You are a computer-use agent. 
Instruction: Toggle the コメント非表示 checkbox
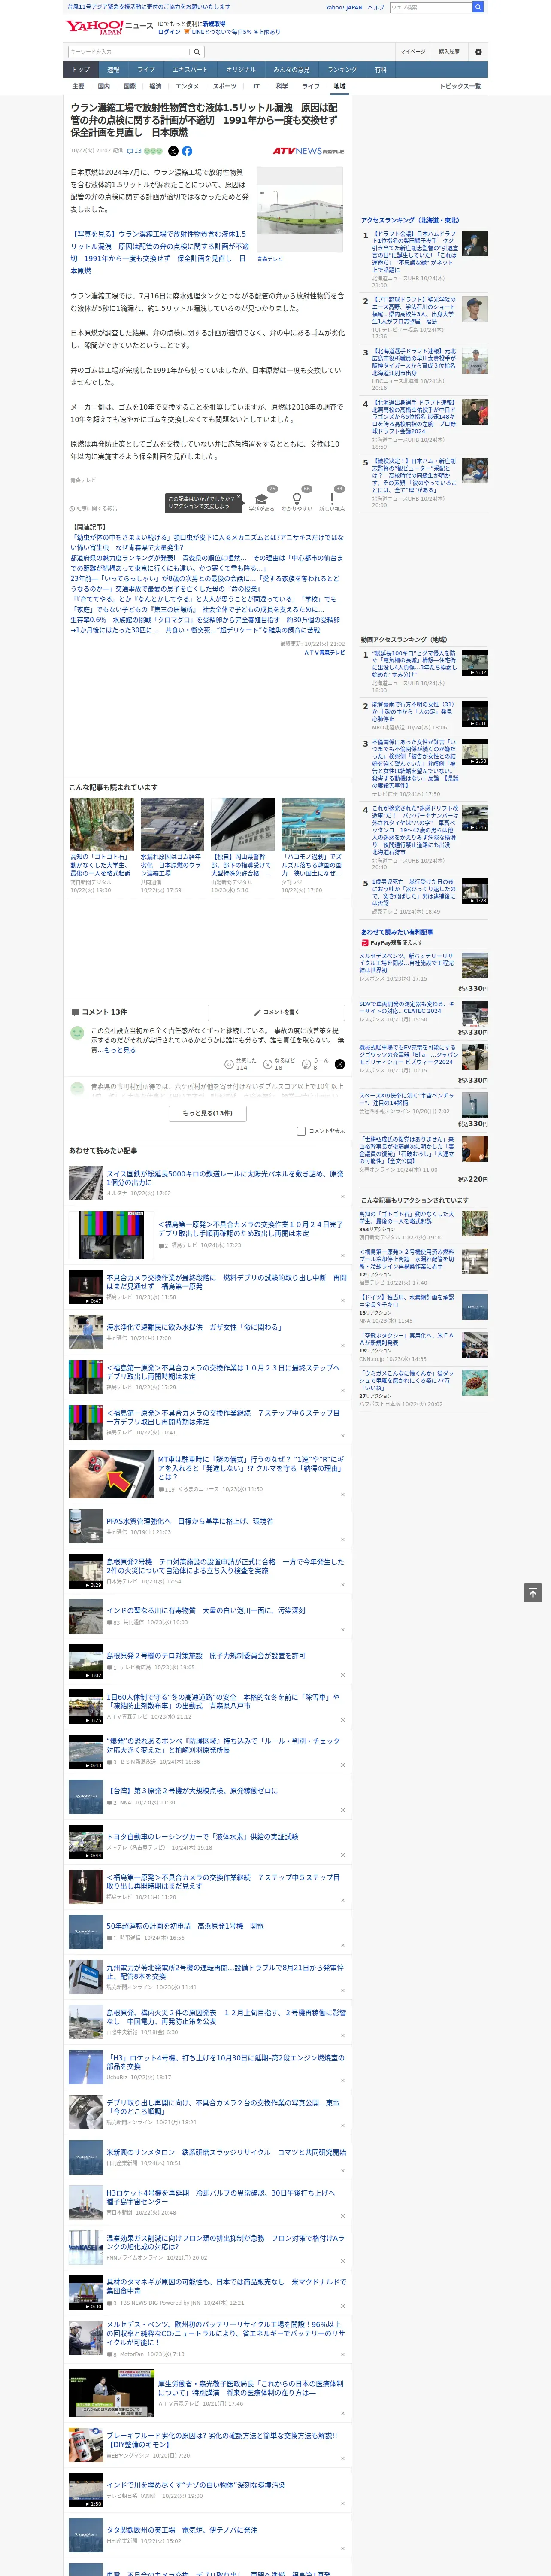[x=301, y=1131]
